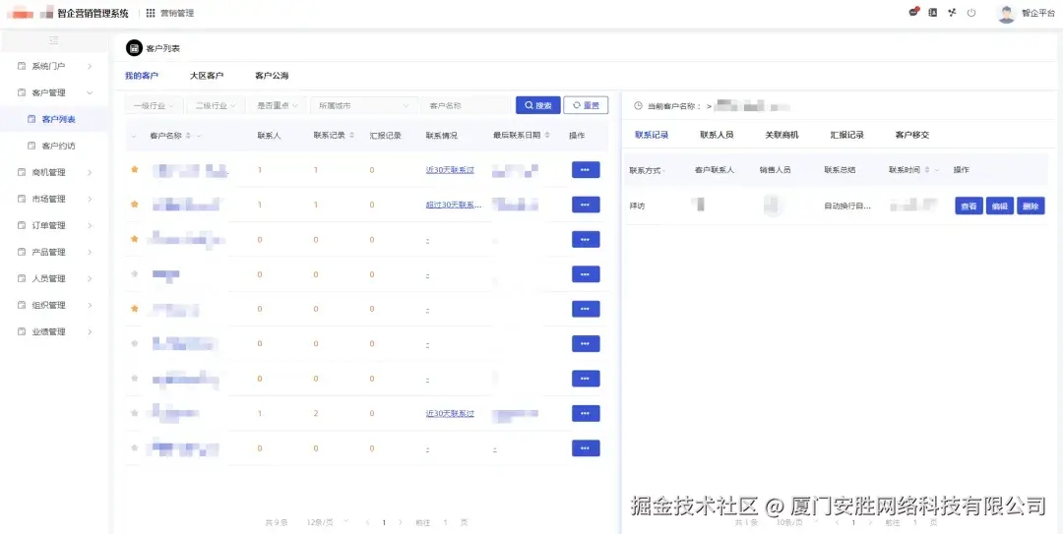
Task: Open the 联系方式 column filter dropdown
Action: click(x=664, y=171)
